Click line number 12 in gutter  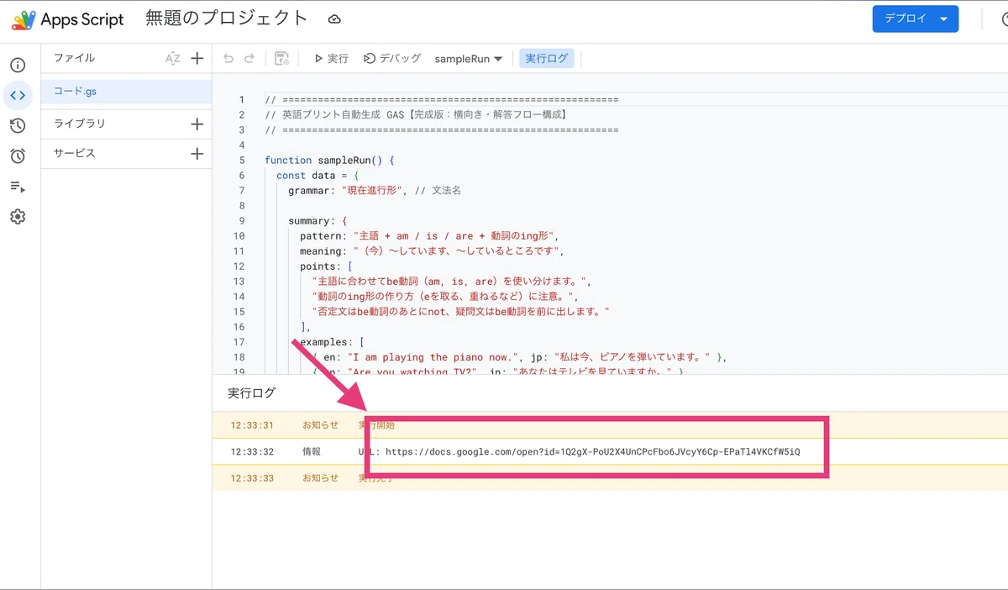[239, 266]
